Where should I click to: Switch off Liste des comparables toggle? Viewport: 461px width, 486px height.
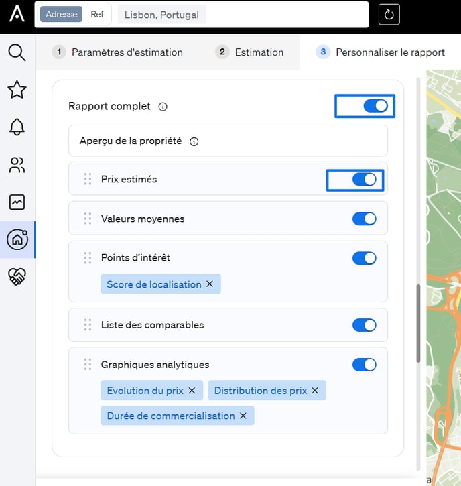coord(364,325)
